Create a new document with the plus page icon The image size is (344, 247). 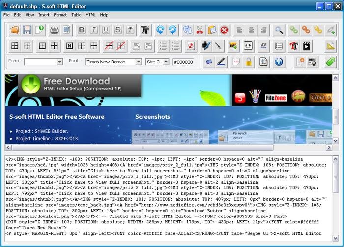39,30
